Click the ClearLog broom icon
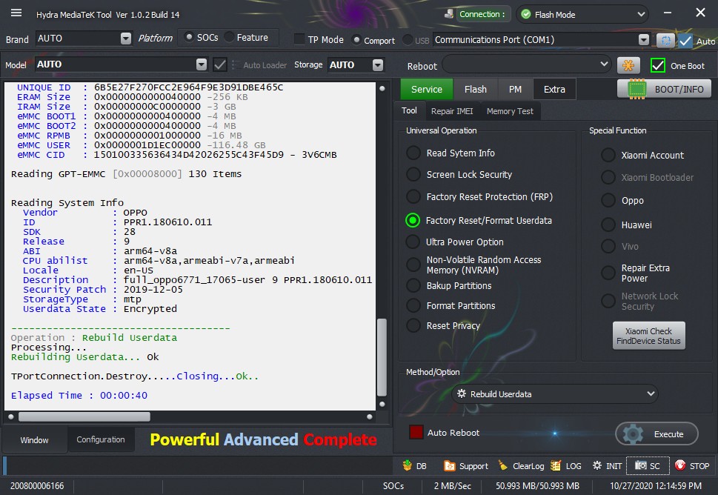Image resolution: width=718 pixels, height=495 pixels. click(503, 465)
